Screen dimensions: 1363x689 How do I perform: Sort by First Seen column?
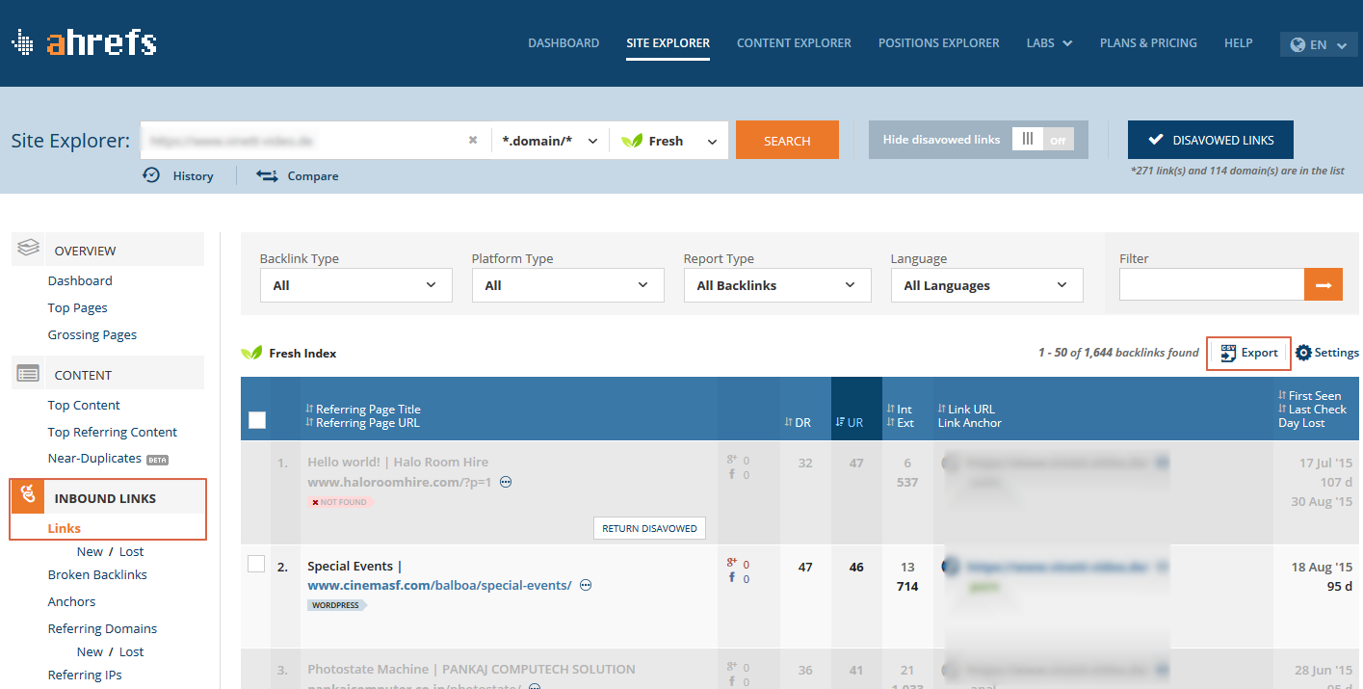tap(1310, 395)
